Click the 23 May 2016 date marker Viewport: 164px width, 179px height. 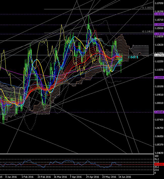click(x=109, y=177)
